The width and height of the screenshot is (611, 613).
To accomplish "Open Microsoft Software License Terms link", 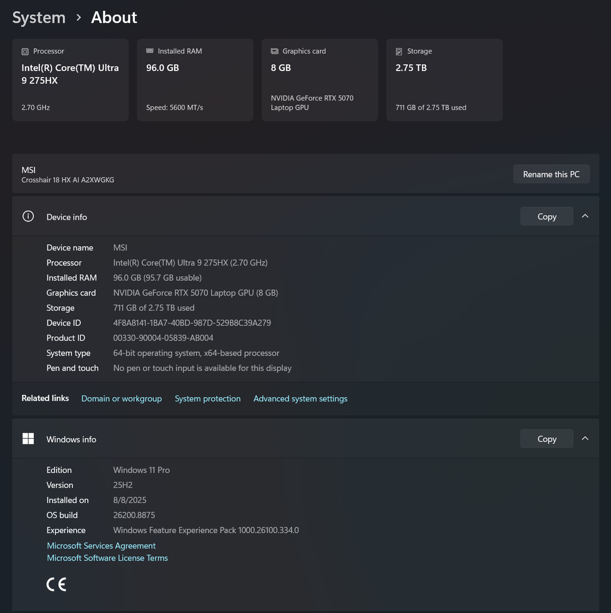I will [x=107, y=558].
